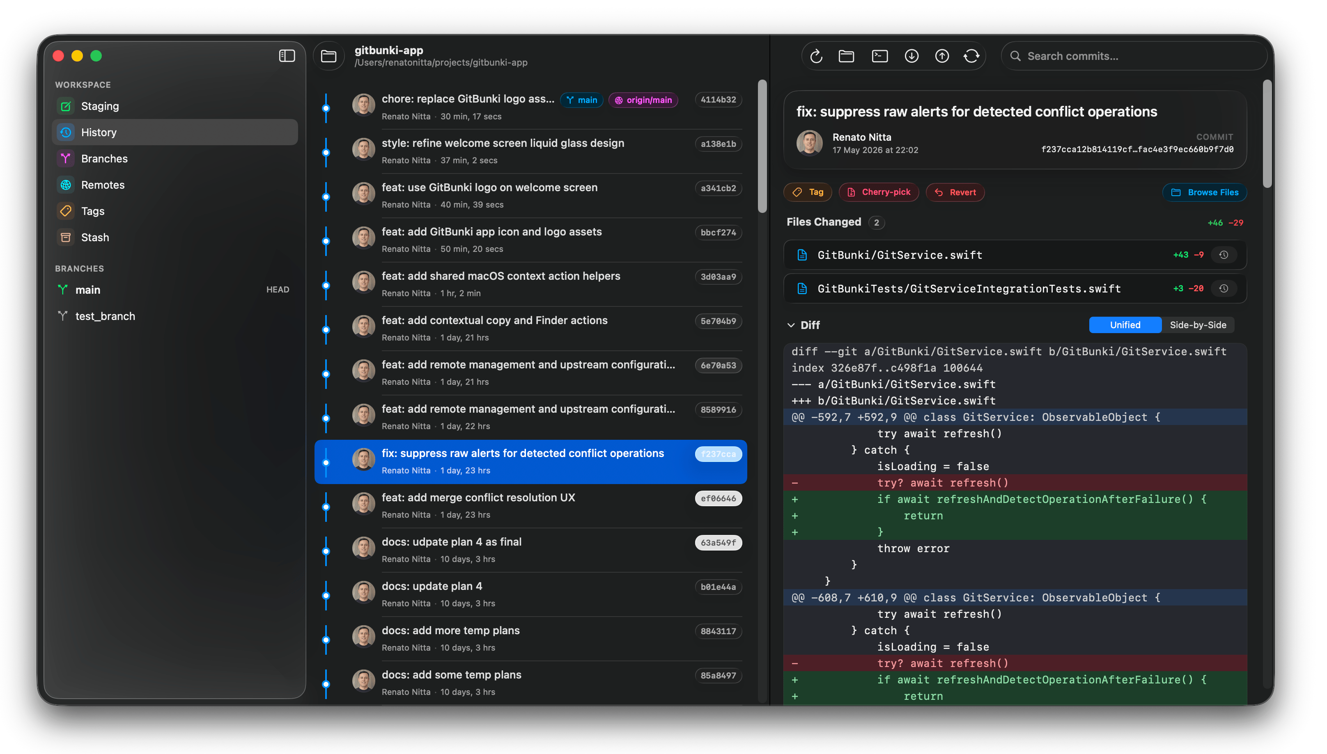This screenshot has height=754, width=1327.
Task: Click the Branches sidebar icon
Action: click(66, 158)
